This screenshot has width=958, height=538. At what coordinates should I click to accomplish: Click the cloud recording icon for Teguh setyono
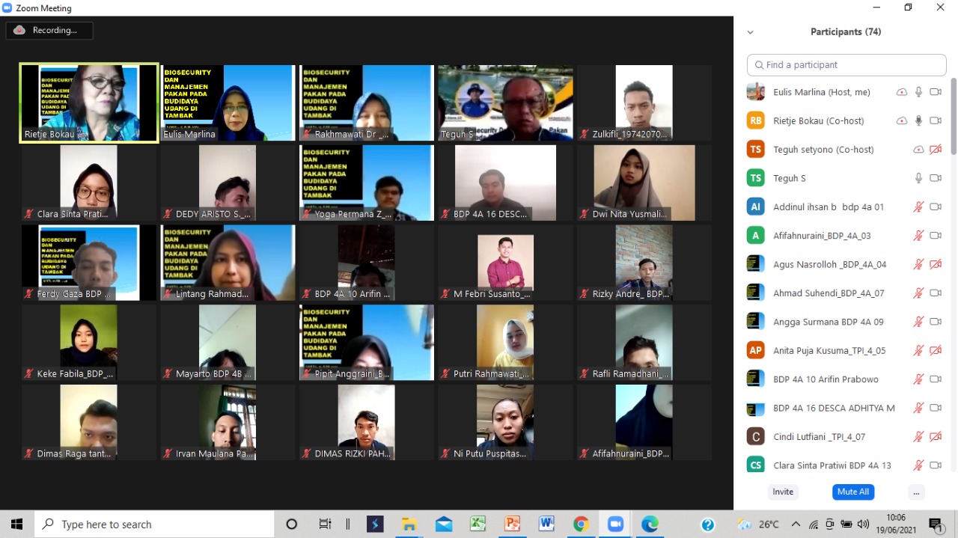click(x=918, y=150)
